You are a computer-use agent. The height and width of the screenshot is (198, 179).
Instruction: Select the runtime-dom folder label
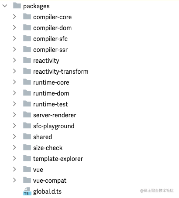coord(51,93)
